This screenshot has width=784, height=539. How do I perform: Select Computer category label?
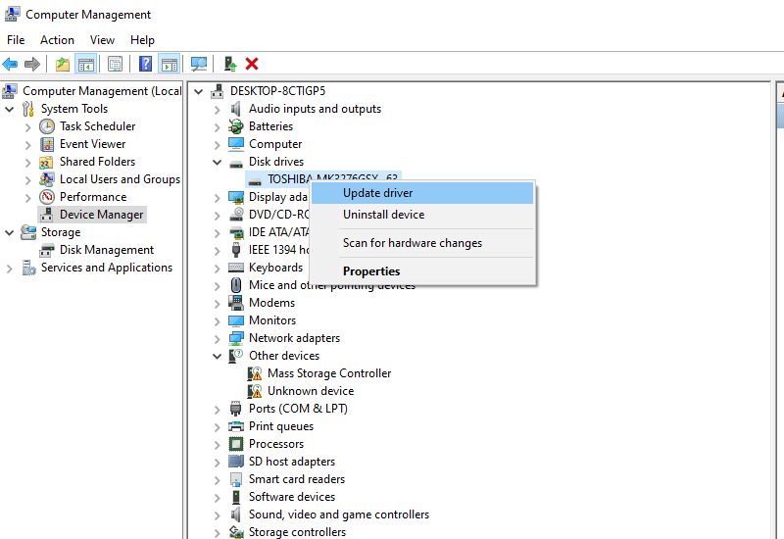[x=275, y=144]
